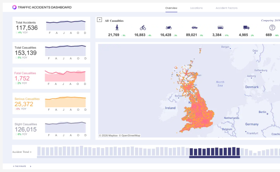Open the Accident Factors tab

[226, 8]
